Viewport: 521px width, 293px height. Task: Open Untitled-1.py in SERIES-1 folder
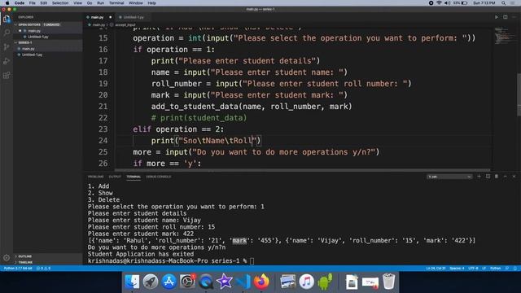32,55
